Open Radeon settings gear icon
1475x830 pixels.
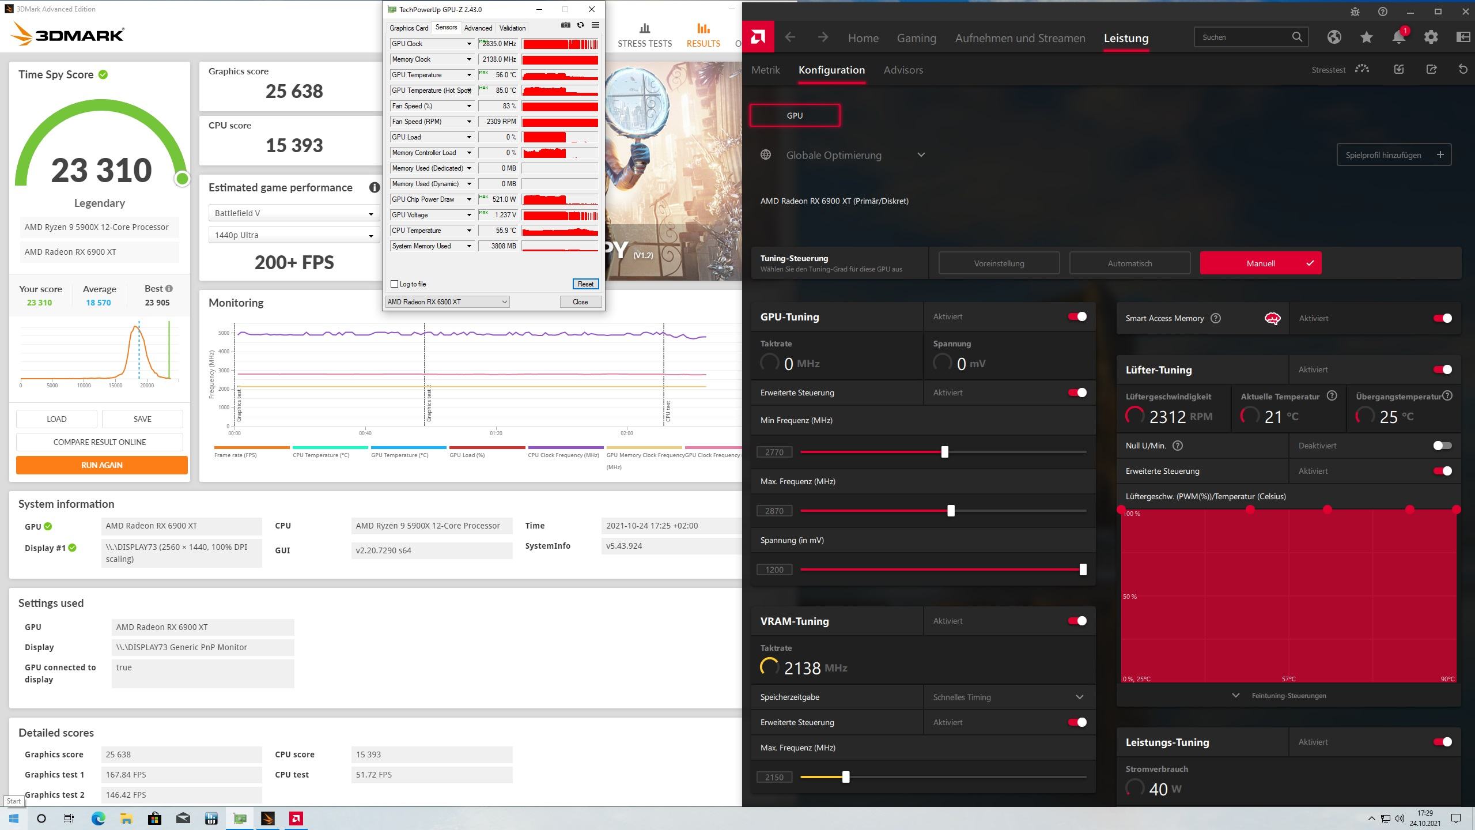click(1431, 37)
